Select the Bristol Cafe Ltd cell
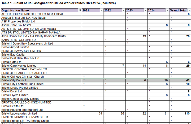This screenshot has width=191, height=124. point(41,62)
